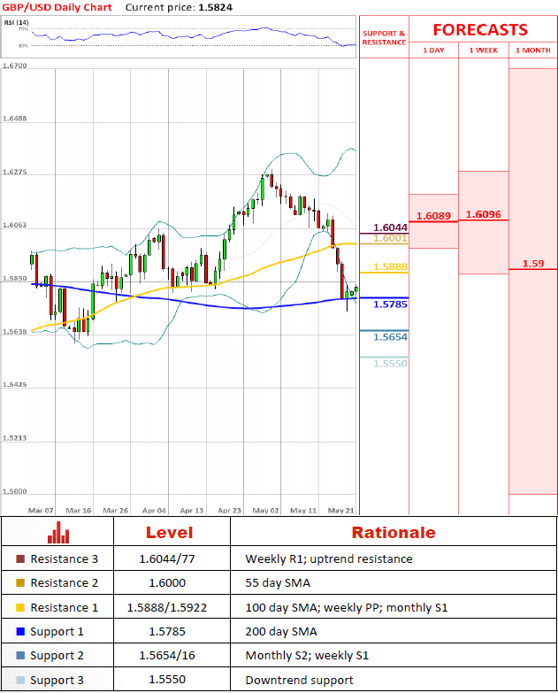Click rationale 'Monthly S2; weekly S1'
This screenshot has width=558, height=693.
307,656
